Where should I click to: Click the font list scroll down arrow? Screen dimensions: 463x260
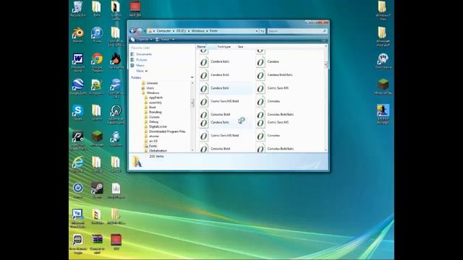[x=326, y=150]
